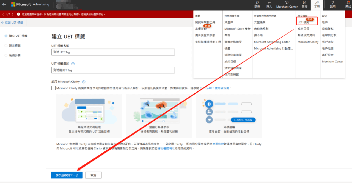Select 客群 under 共用的廣告庫
The height and width of the screenshot is (183, 352).
click(227, 35)
